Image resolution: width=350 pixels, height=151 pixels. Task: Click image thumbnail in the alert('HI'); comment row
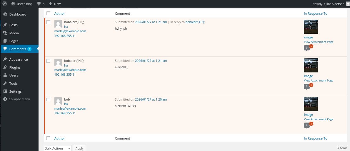(x=311, y=65)
